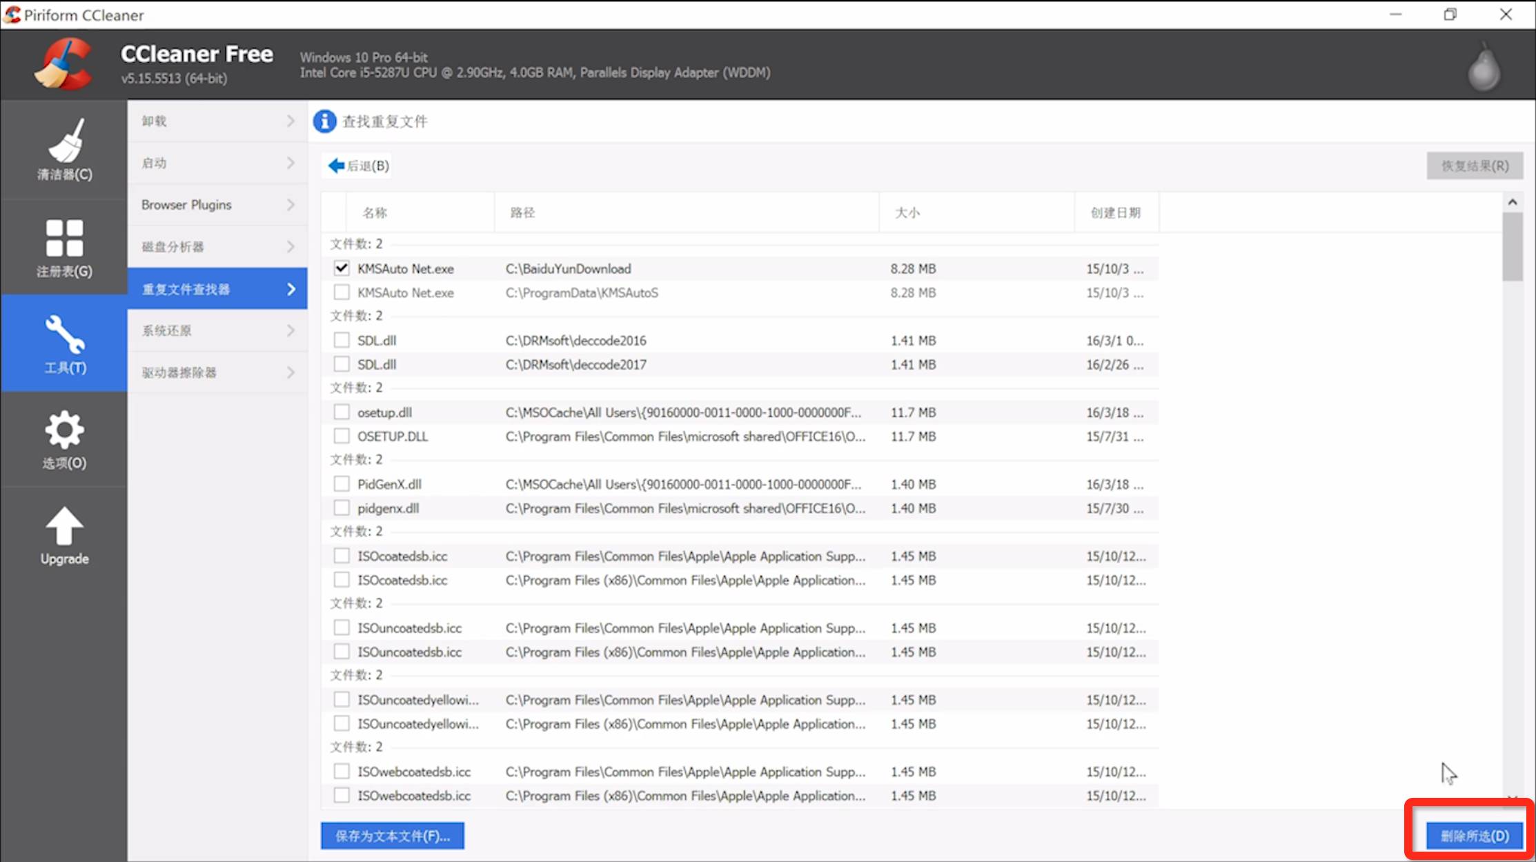Check ISOcoatedsb.icc in Program Files (x86) checkbox
1536x862 pixels.
[342, 580]
